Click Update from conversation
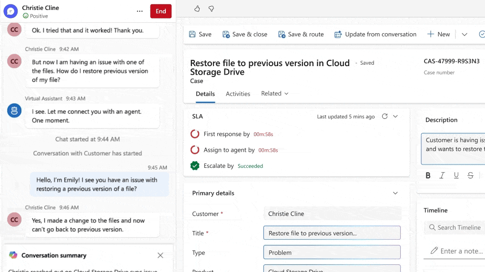Image resolution: width=485 pixels, height=272 pixels. [375, 34]
